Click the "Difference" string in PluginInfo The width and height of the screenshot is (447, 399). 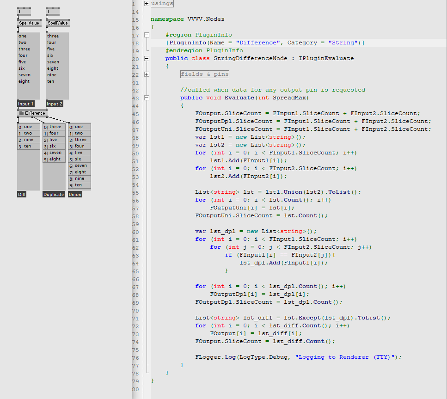coord(258,43)
